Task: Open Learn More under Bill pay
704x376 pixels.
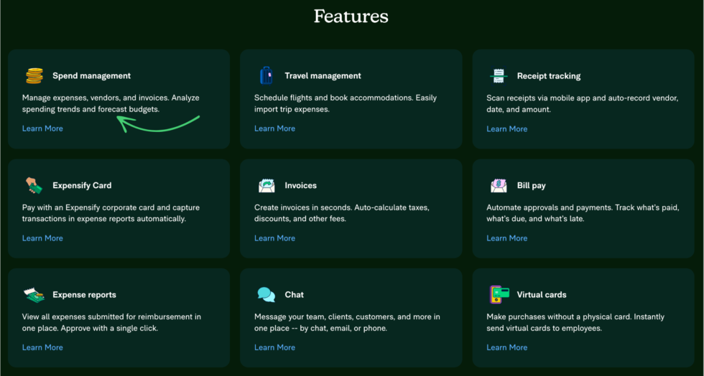Action: pos(506,238)
